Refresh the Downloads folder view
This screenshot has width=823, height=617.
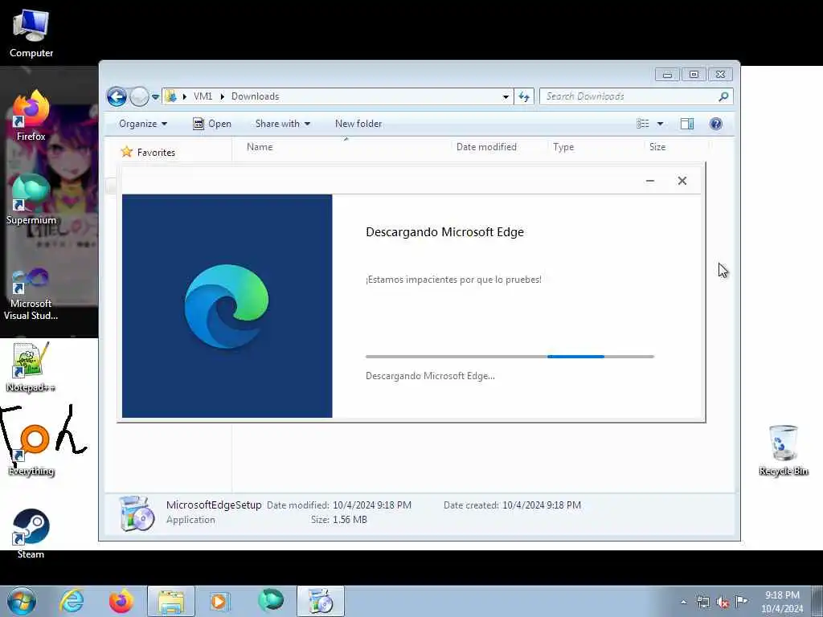pos(524,96)
